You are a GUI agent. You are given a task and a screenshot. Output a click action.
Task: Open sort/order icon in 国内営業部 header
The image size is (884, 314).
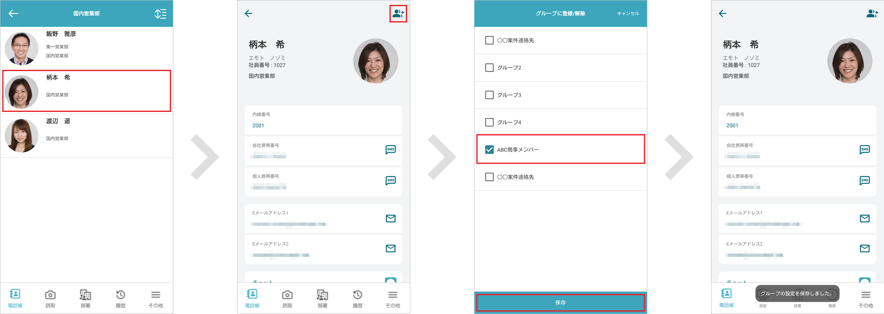click(x=160, y=14)
